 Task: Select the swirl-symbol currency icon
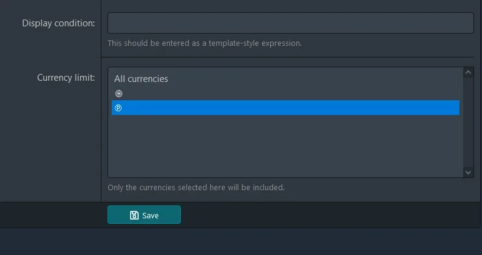pos(119,94)
